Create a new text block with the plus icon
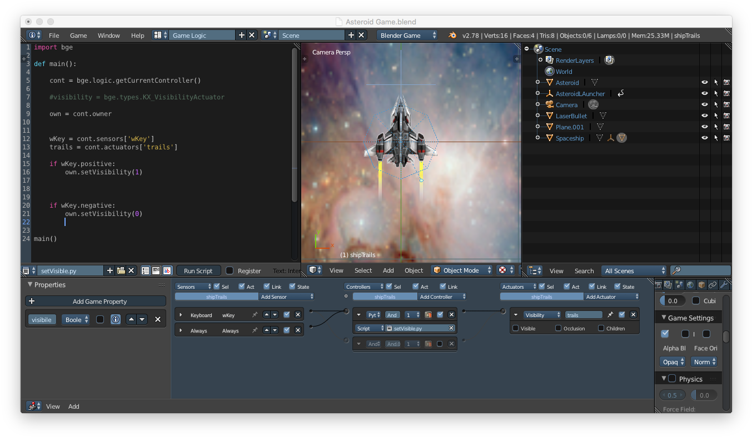Viewport: 752px width, 437px height. pos(109,270)
